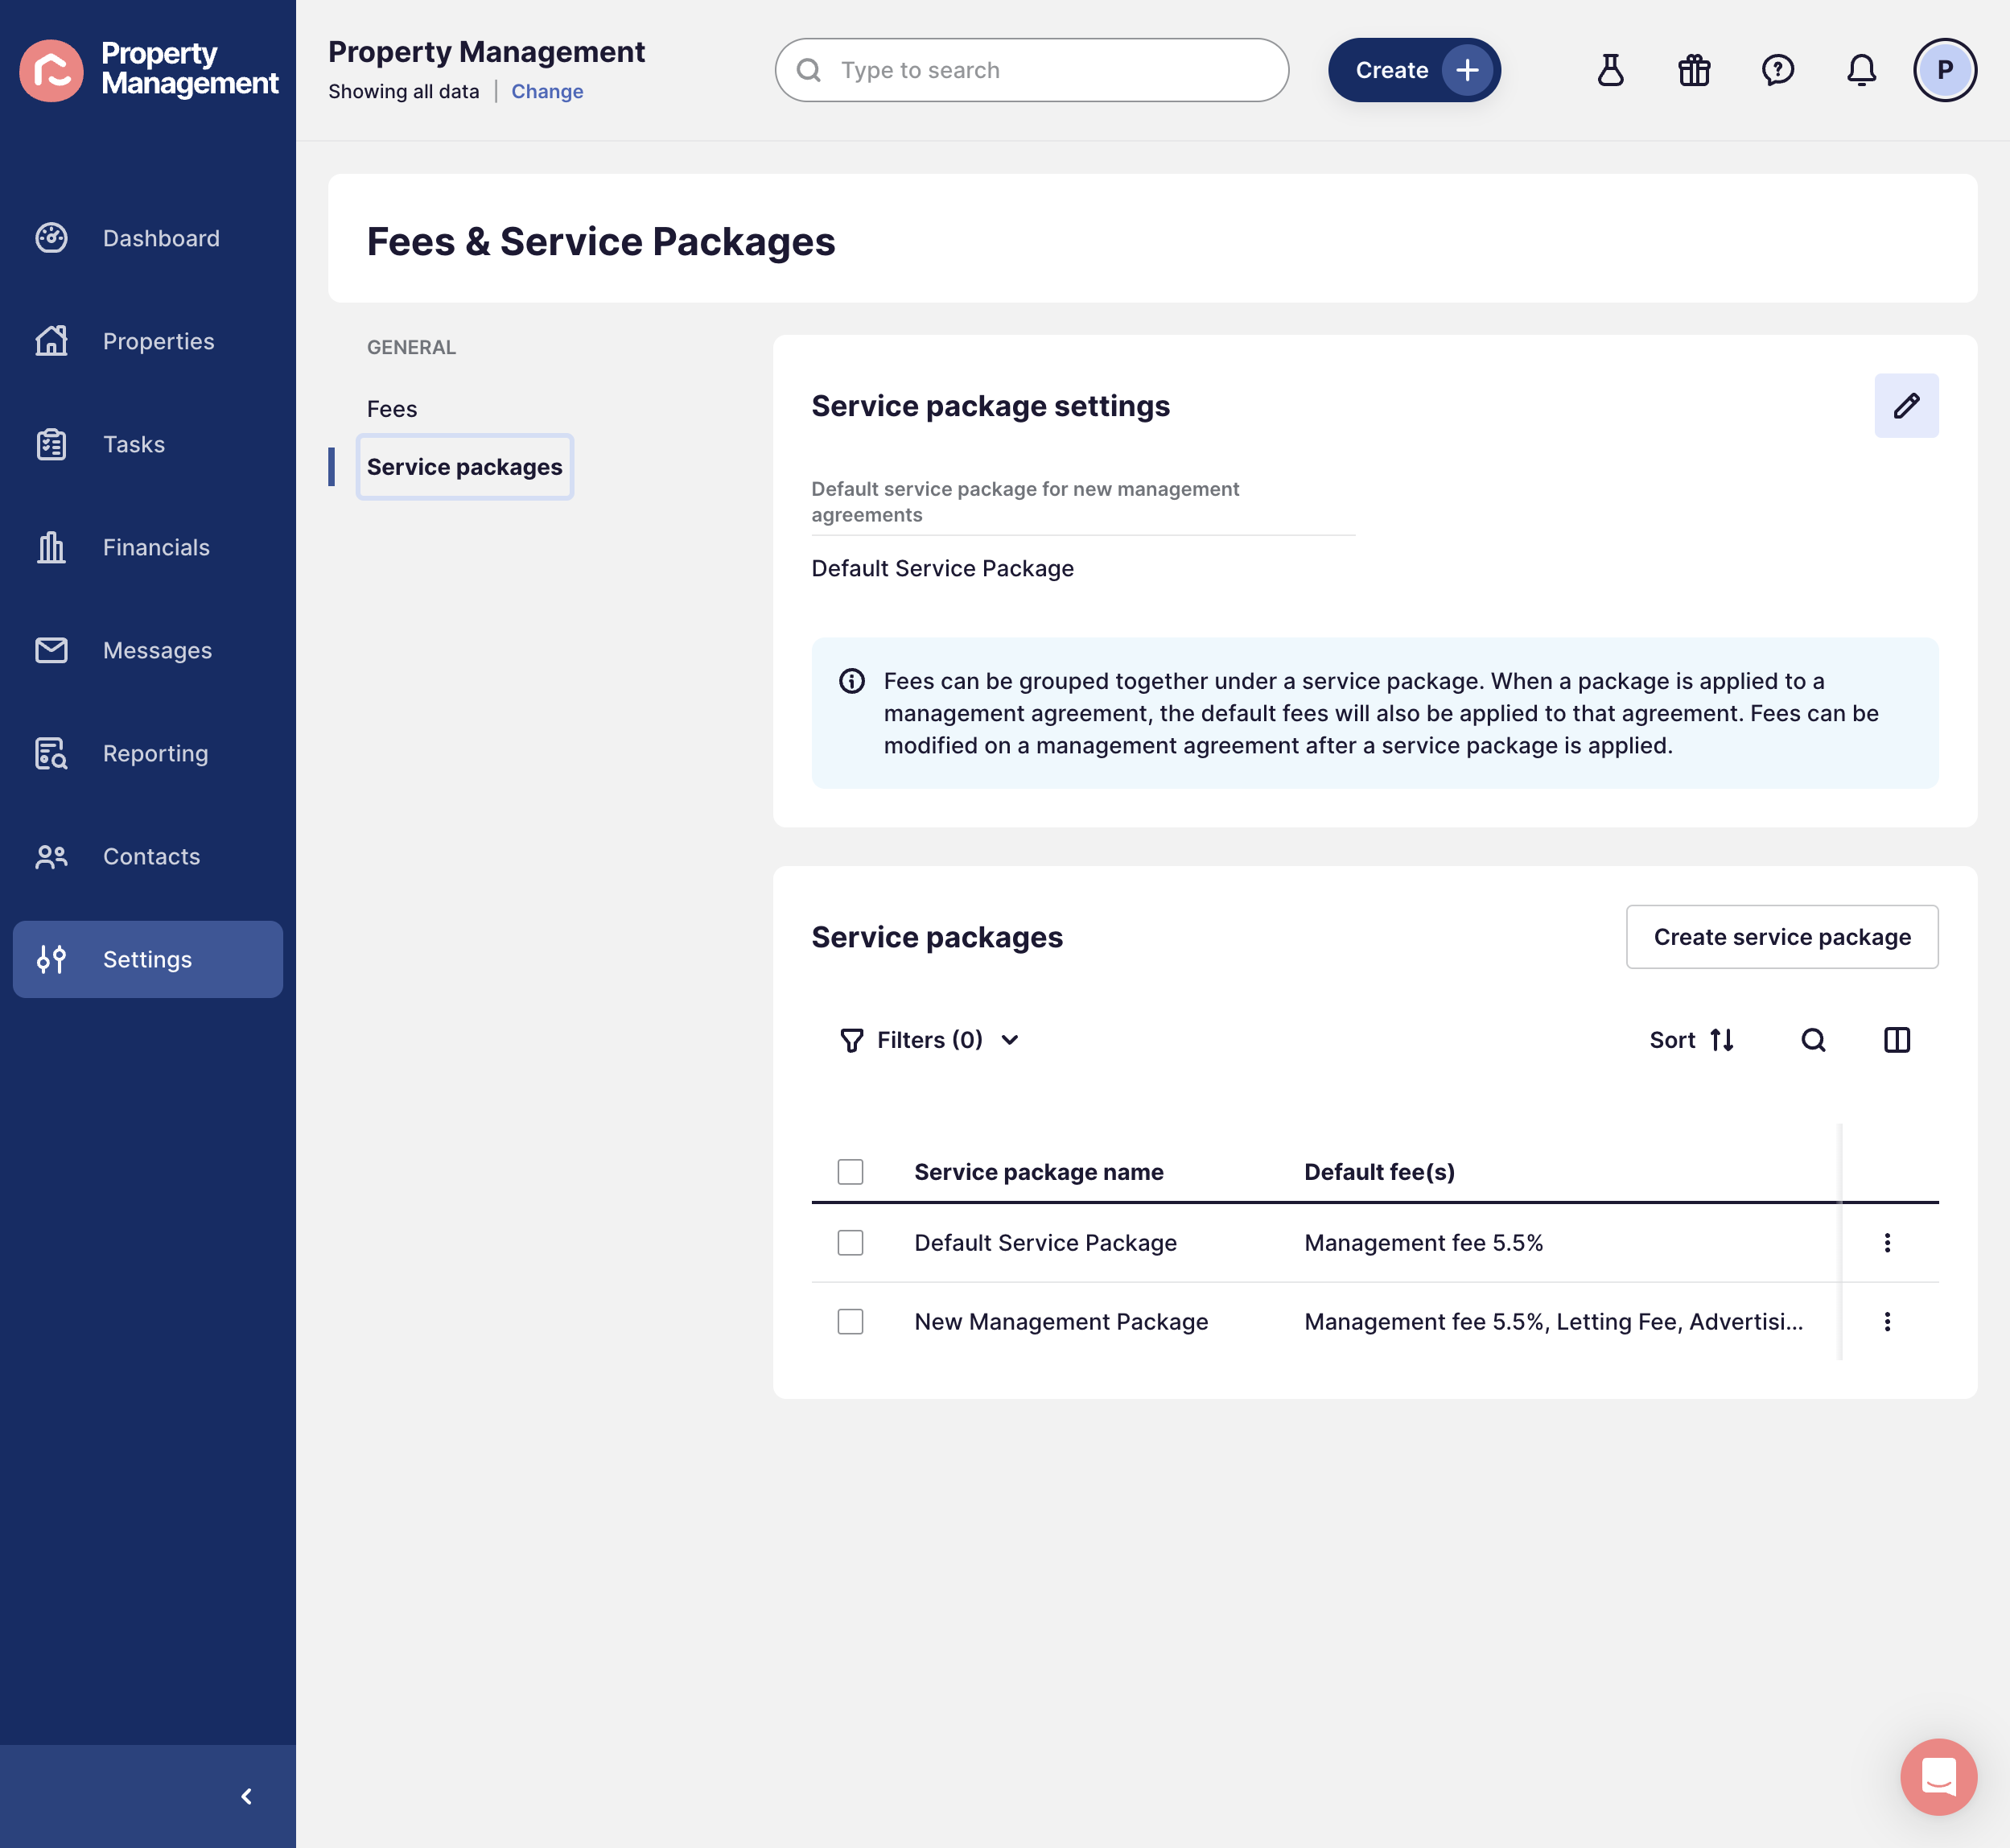Click the plus icon in Create
Viewport: 2010px width, 1848px height.
[1466, 70]
